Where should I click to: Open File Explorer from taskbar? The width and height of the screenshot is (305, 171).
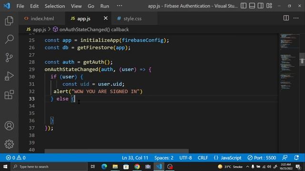pos(115,167)
